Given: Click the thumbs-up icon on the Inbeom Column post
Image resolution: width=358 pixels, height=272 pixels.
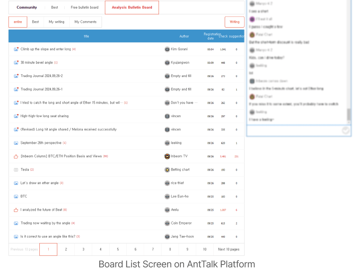Looking at the screenshot, I should tap(16, 156).
